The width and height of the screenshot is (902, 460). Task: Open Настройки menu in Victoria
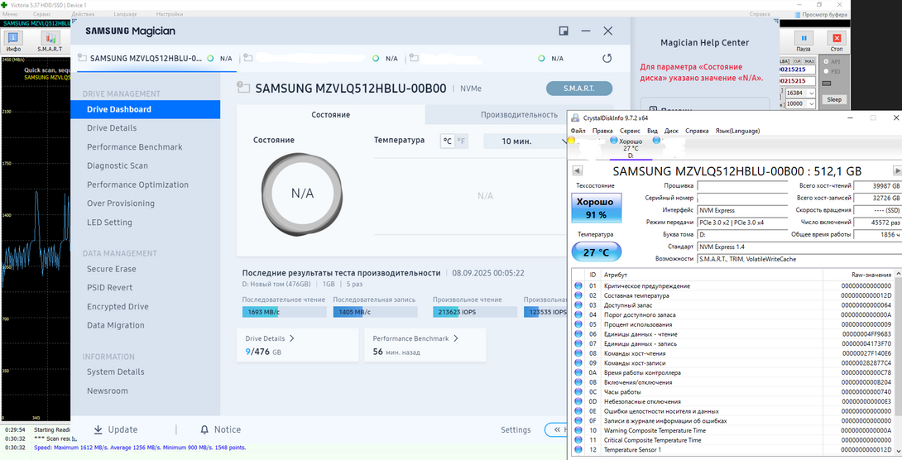[170, 14]
